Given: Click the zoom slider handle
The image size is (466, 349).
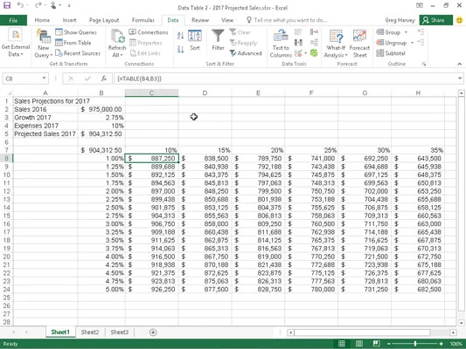Looking at the screenshot, I should tap(415, 344).
